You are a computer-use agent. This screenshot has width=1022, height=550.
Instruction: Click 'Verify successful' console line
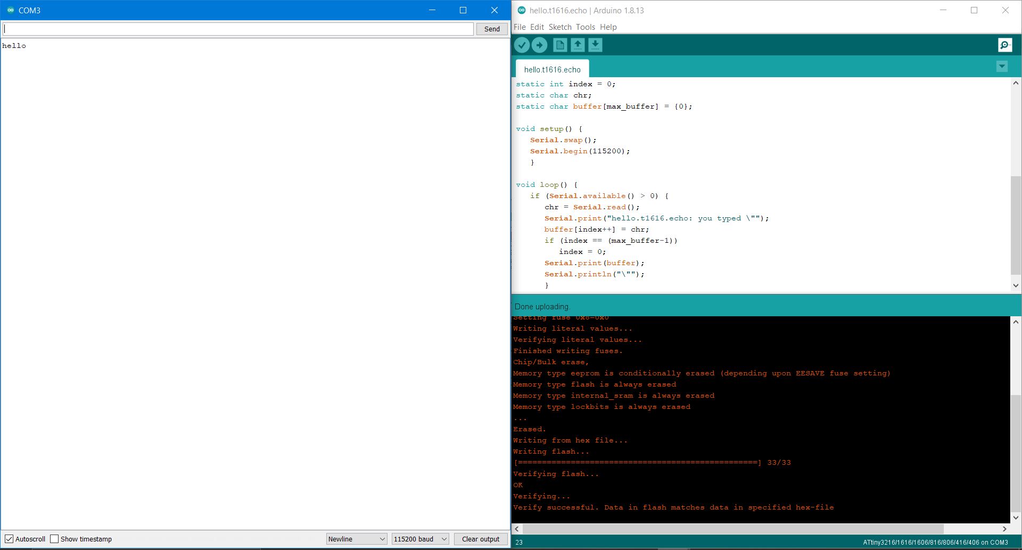pyautogui.click(x=673, y=507)
